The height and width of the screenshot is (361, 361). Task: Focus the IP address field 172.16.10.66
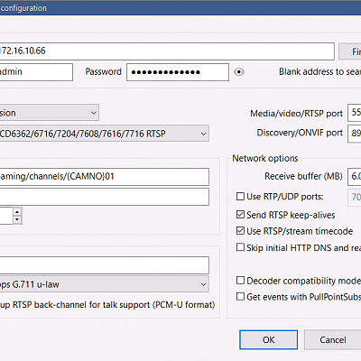point(167,51)
